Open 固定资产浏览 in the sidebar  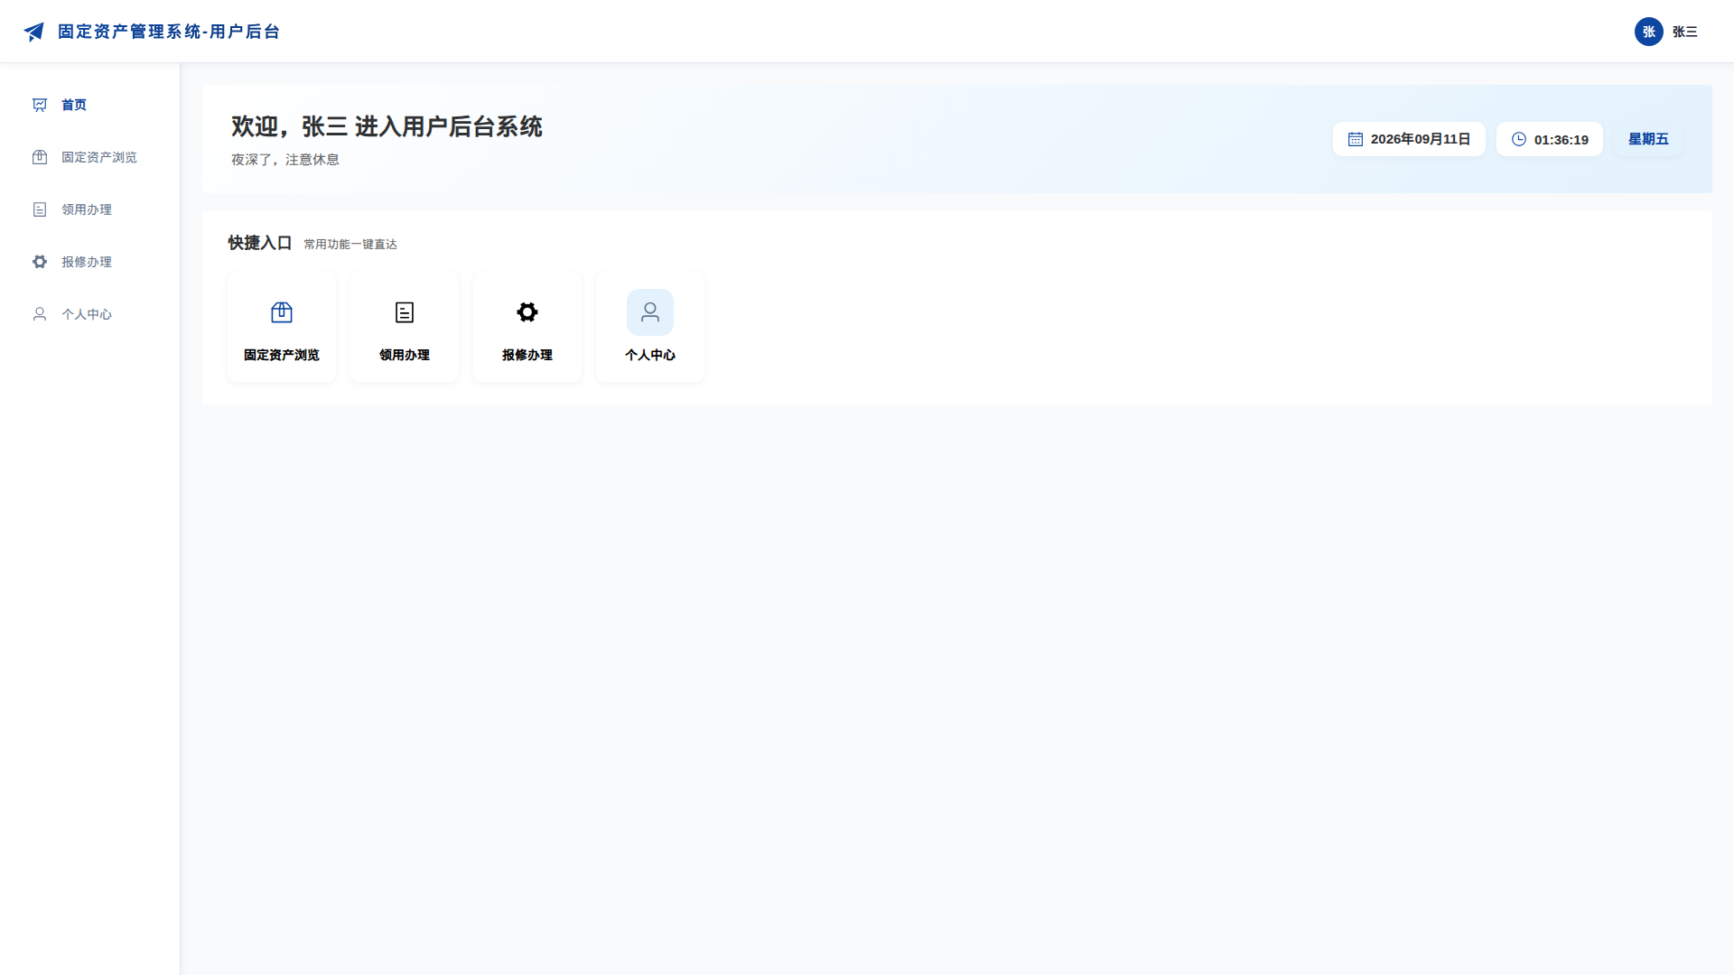click(90, 157)
